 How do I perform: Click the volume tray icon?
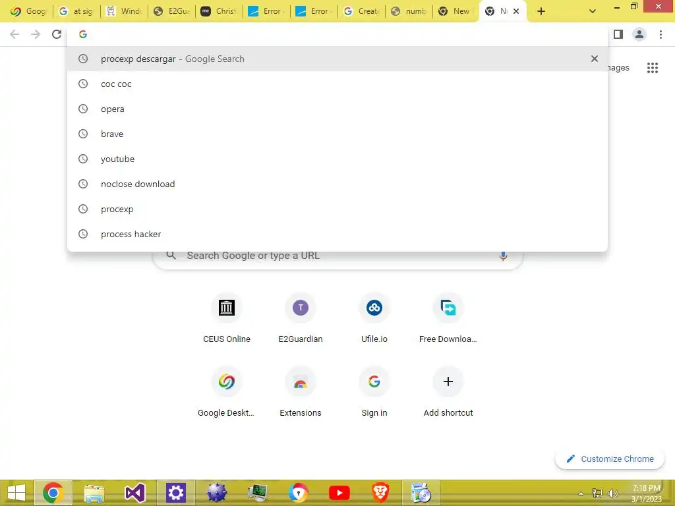pyautogui.click(x=612, y=493)
